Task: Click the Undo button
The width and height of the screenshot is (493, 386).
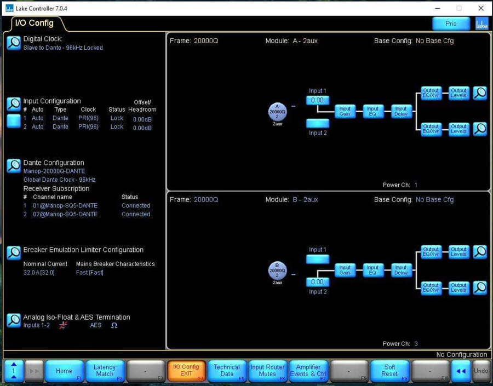Action: tap(481, 371)
